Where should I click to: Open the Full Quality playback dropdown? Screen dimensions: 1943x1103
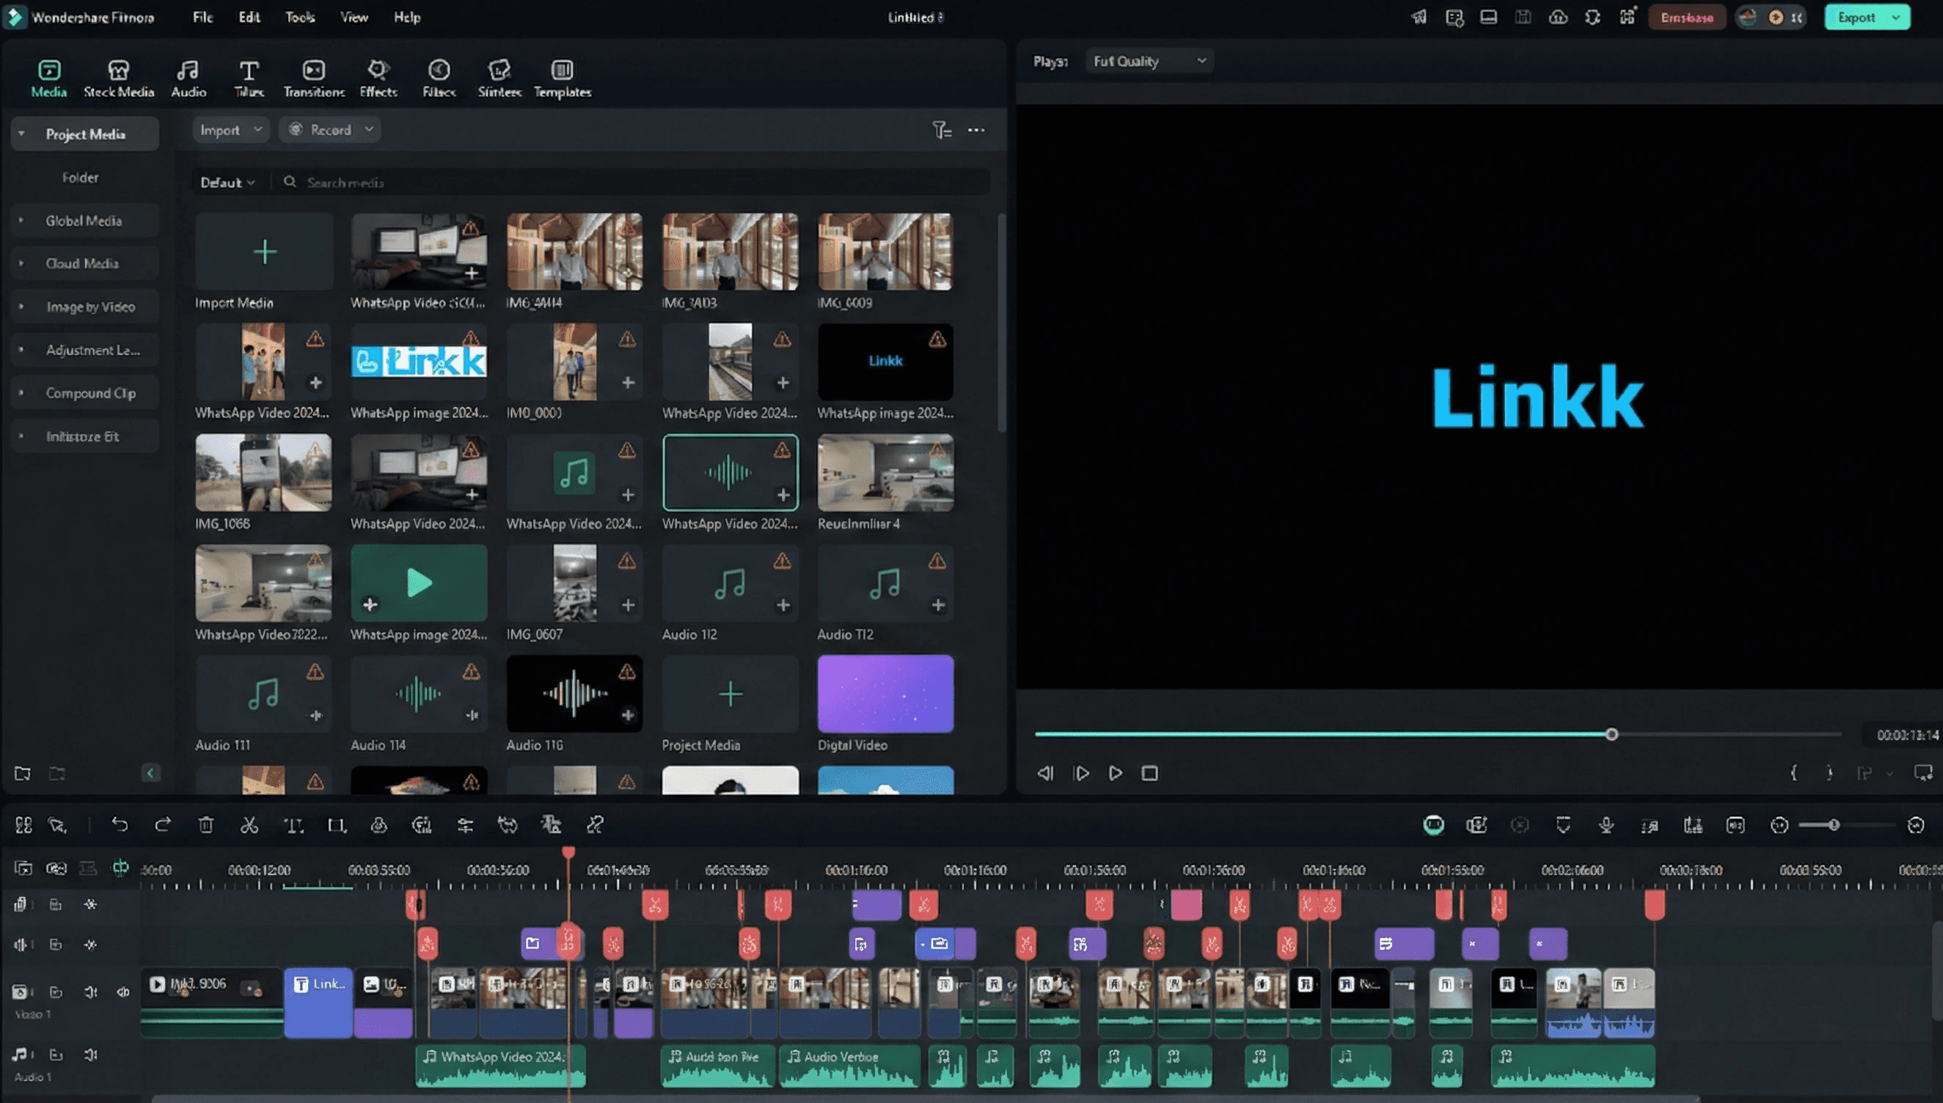(x=1149, y=61)
